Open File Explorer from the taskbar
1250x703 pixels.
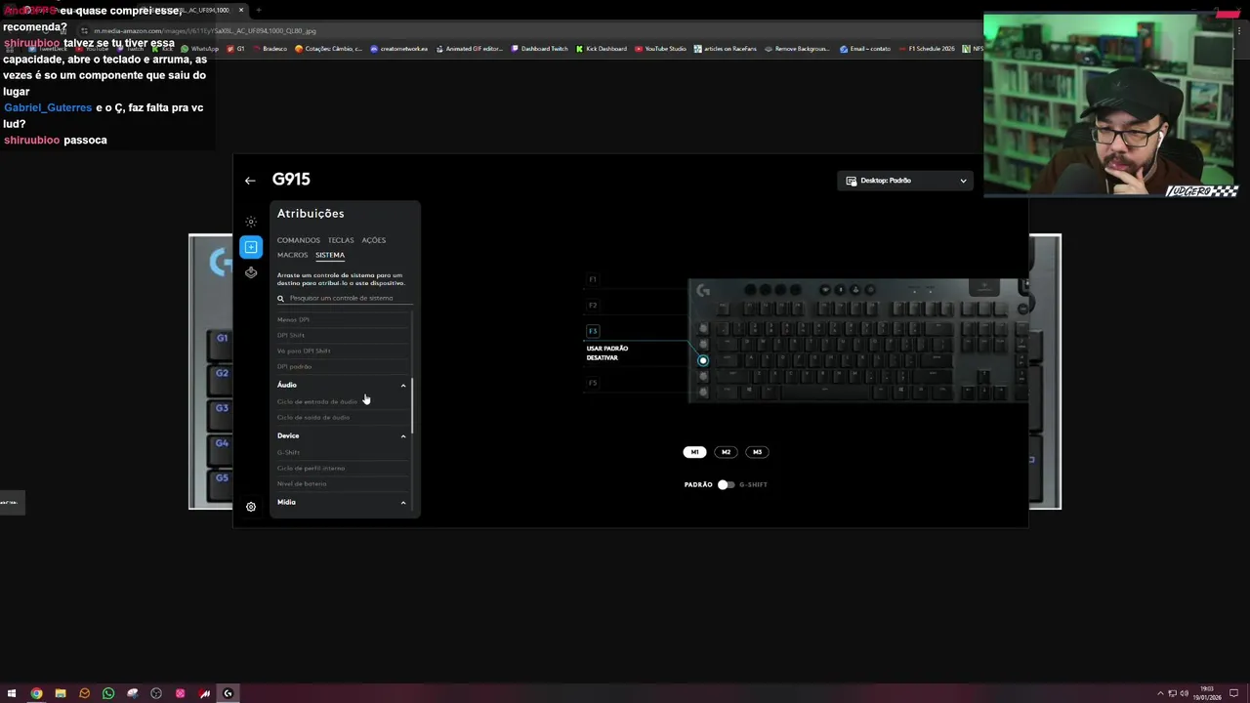(61, 693)
